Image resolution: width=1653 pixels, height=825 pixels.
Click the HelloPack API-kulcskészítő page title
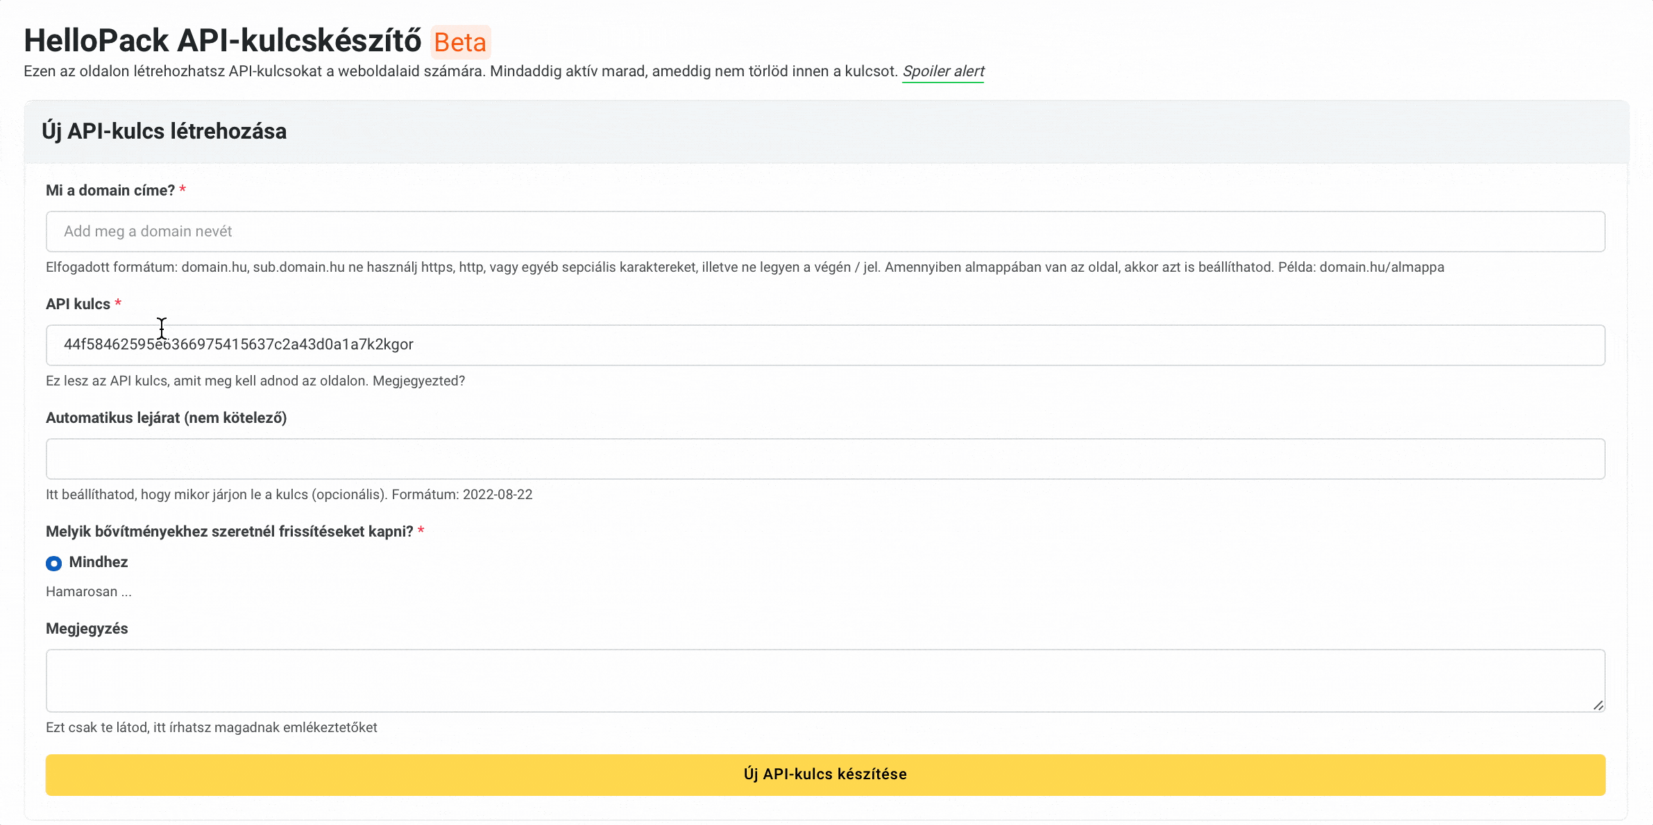click(222, 41)
